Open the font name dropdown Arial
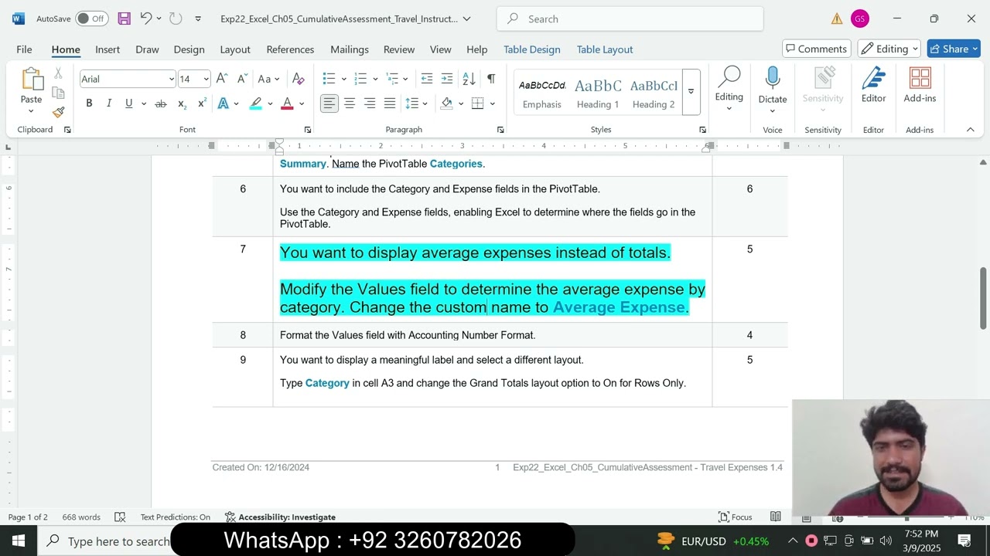This screenshot has width=990, height=556. coord(171,79)
